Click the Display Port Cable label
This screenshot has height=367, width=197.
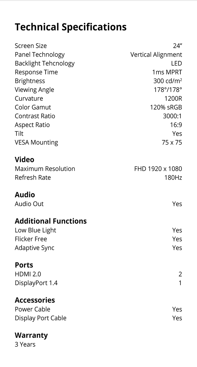pyautogui.click(x=41, y=318)
